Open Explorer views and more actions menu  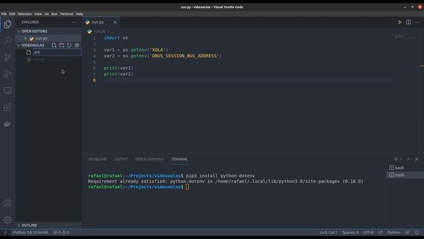click(x=74, y=22)
